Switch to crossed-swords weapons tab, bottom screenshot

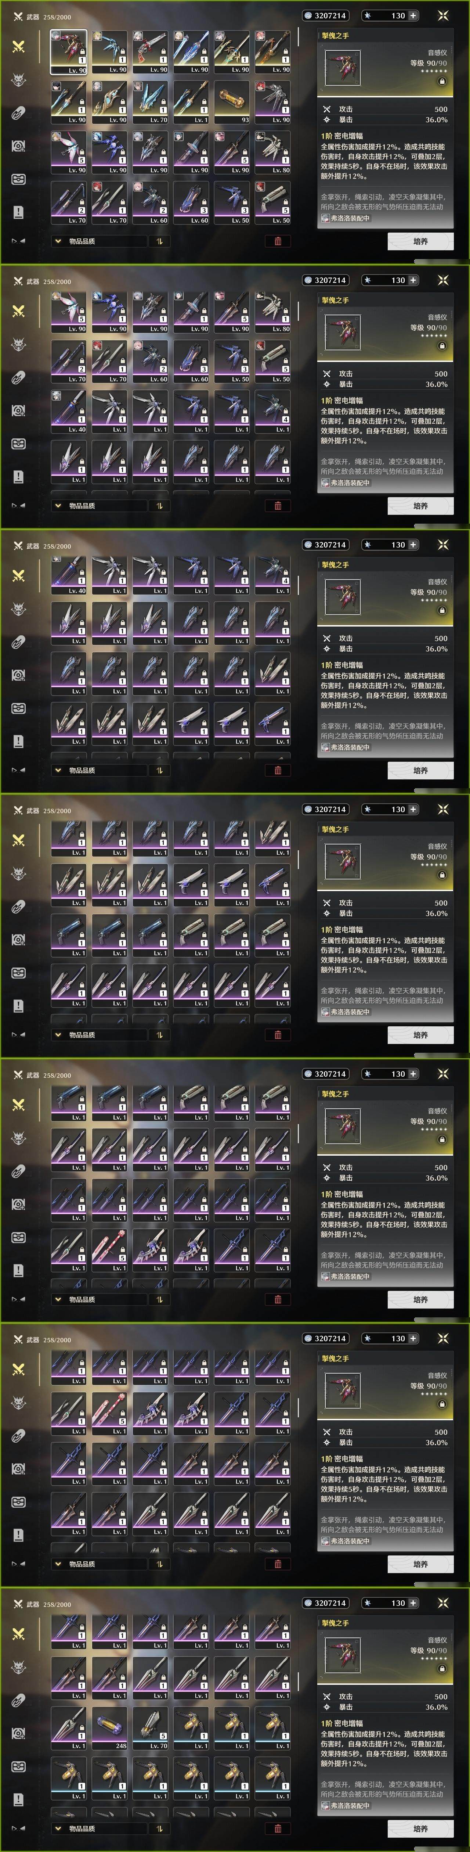(x=19, y=1633)
